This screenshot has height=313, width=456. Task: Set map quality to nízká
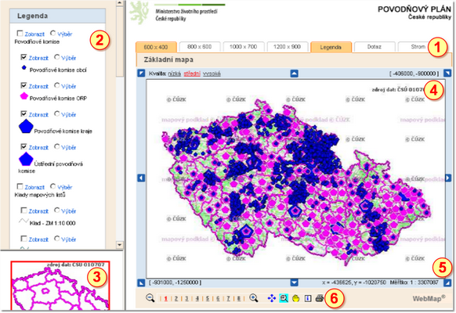175,74
